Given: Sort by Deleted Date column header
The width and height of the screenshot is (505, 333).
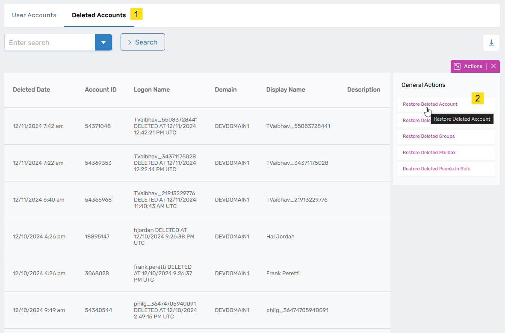Looking at the screenshot, I should (x=31, y=90).
